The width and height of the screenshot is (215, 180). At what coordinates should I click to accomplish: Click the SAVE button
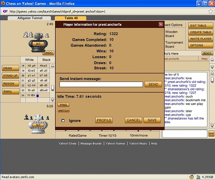tap(152, 120)
